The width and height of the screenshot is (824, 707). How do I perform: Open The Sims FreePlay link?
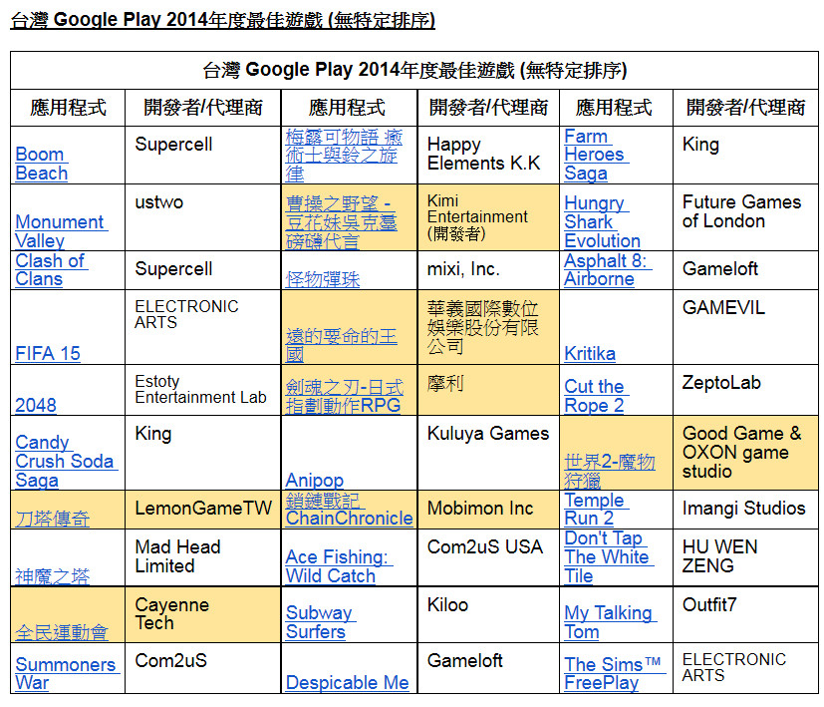pos(615,673)
